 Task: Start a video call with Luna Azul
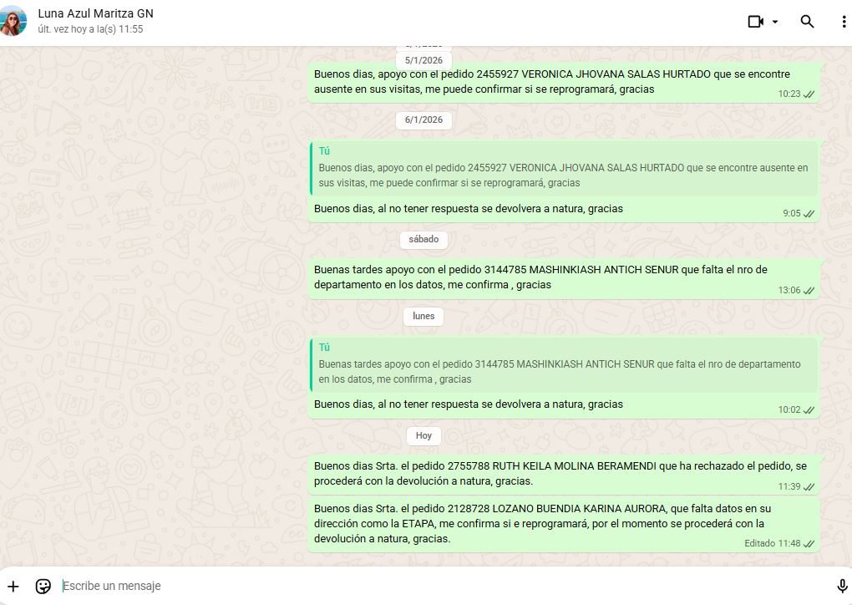(x=755, y=22)
